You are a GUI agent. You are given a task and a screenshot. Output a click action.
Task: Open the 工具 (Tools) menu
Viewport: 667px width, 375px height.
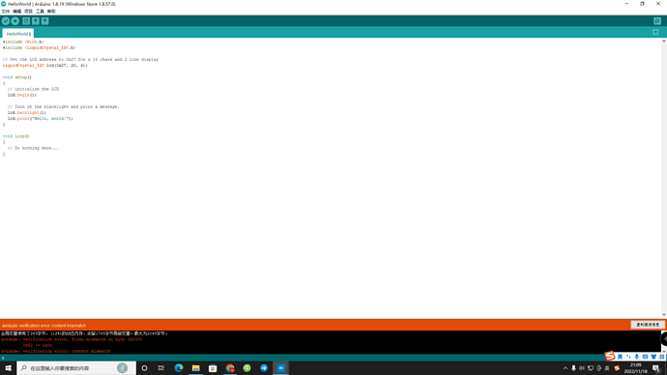point(40,11)
